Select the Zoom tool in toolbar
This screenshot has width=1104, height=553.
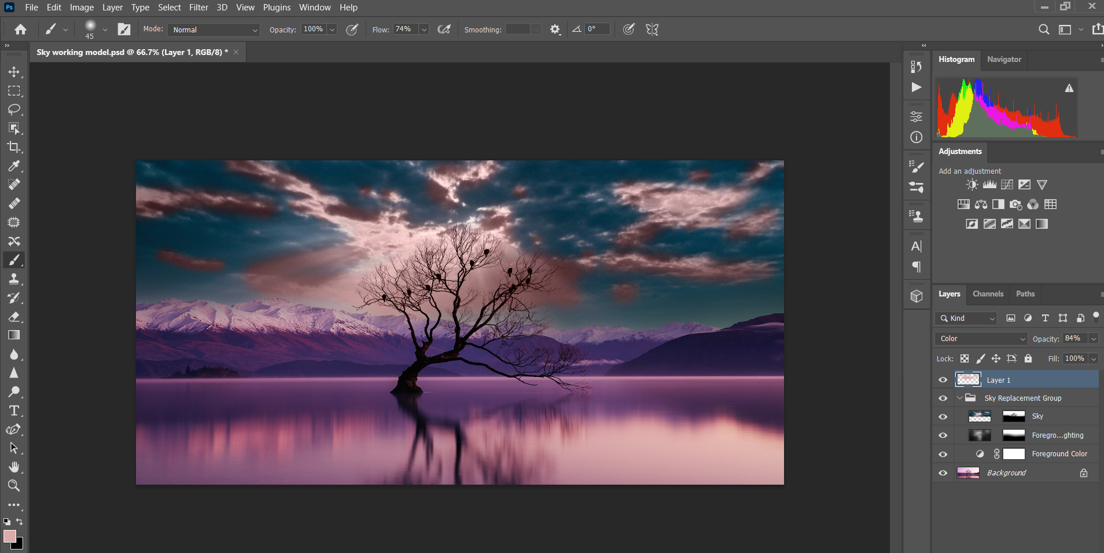coord(14,486)
